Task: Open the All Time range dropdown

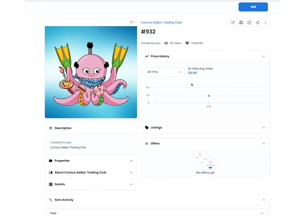Action: (x=164, y=72)
